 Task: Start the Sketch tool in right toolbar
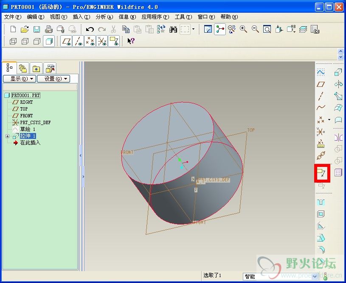pos(321,72)
